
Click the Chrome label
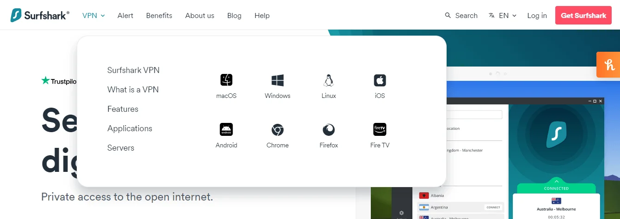click(x=277, y=145)
